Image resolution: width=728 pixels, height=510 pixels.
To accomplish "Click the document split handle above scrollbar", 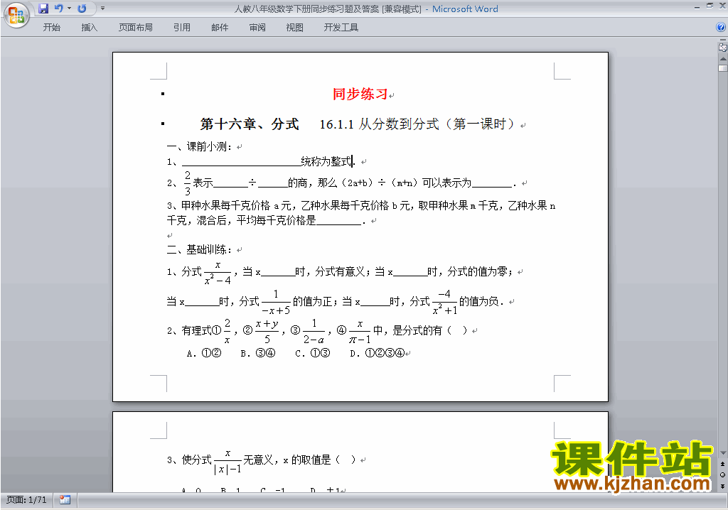I will coord(723,40).
